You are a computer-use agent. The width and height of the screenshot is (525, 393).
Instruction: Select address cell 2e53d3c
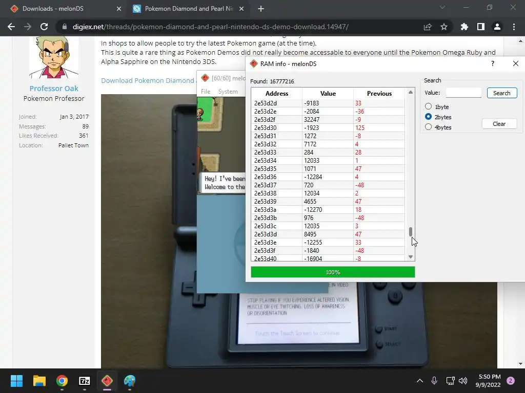[276, 226]
